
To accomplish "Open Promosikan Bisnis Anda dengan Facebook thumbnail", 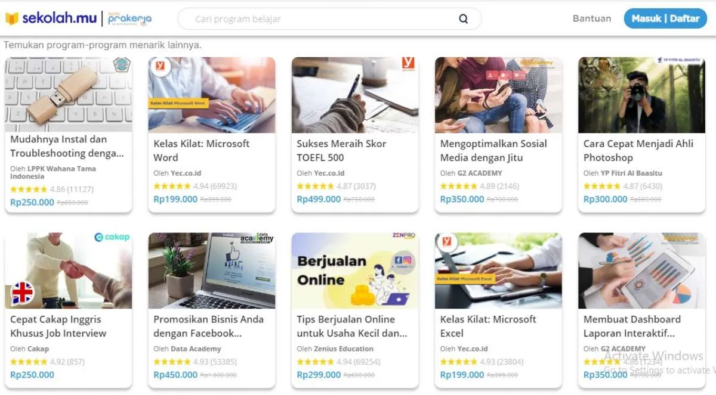I will coord(212,270).
